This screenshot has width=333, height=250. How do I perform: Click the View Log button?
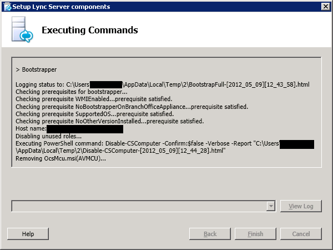coord(301,206)
